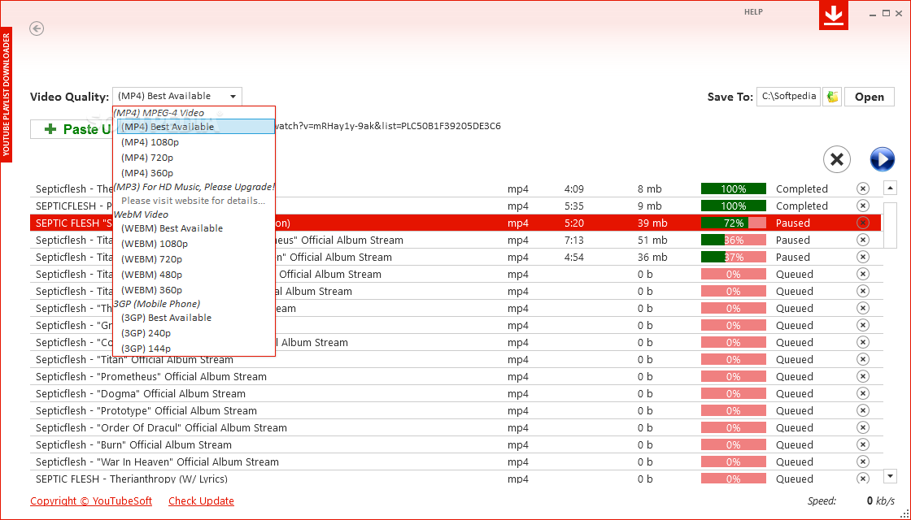
Task: Select (MP4) Best Available option
Action: click(x=196, y=127)
